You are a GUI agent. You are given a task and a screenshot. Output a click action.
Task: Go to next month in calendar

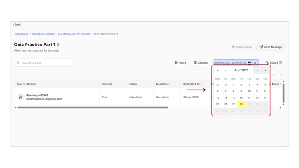(257, 71)
